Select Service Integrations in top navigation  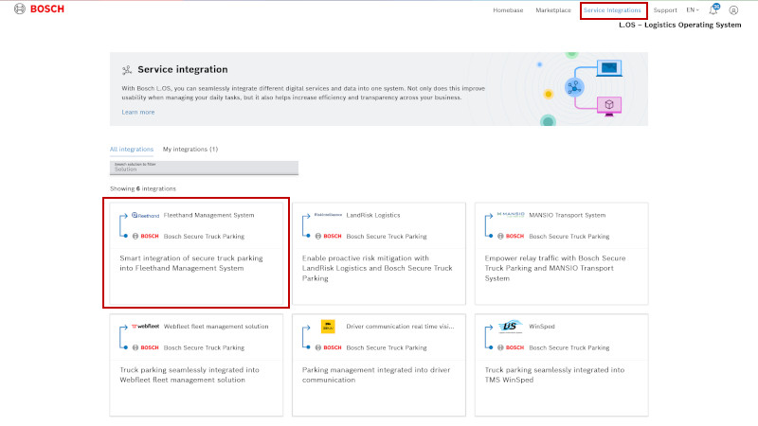[612, 10]
